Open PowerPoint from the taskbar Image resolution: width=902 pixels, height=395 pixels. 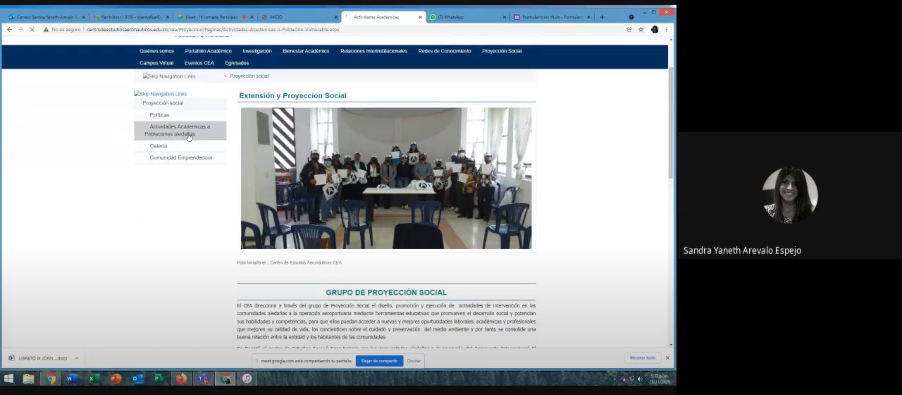pos(116,379)
